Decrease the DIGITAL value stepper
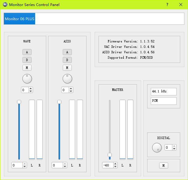Image resolution: width=188 pixels, height=180 pixels. point(174,149)
